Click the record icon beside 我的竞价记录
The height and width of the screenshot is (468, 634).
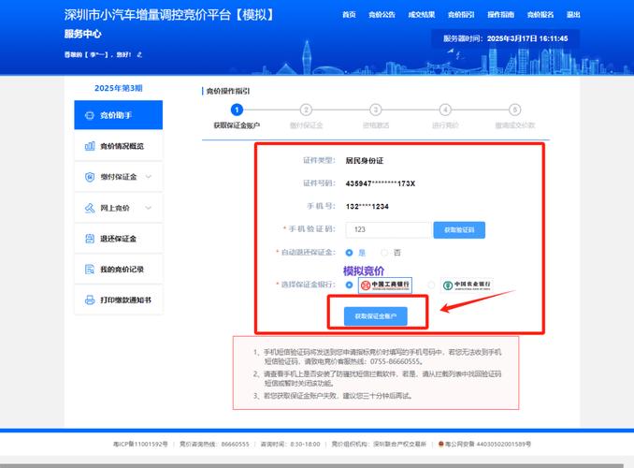pos(91,270)
